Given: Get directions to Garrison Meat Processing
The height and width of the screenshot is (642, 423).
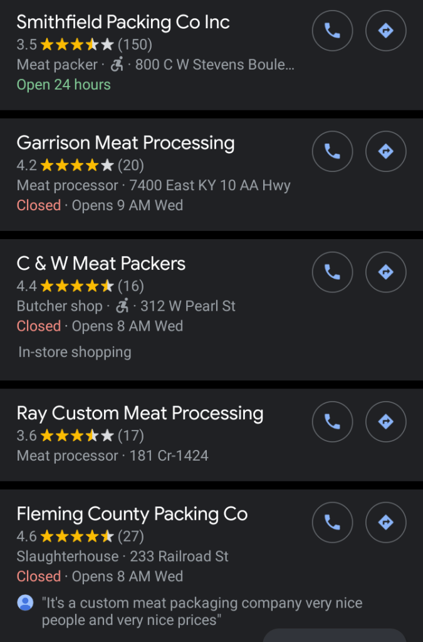Looking at the screenshot, I should click(386, 151).
